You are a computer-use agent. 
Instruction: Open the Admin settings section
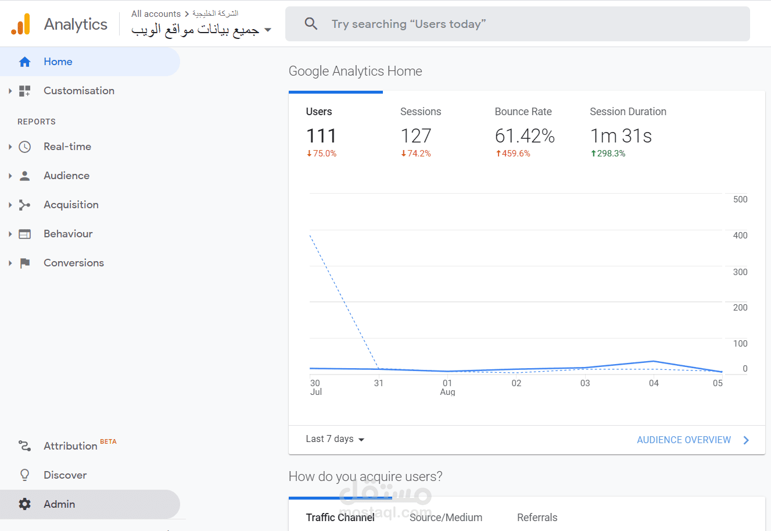[x=90, y=504]
